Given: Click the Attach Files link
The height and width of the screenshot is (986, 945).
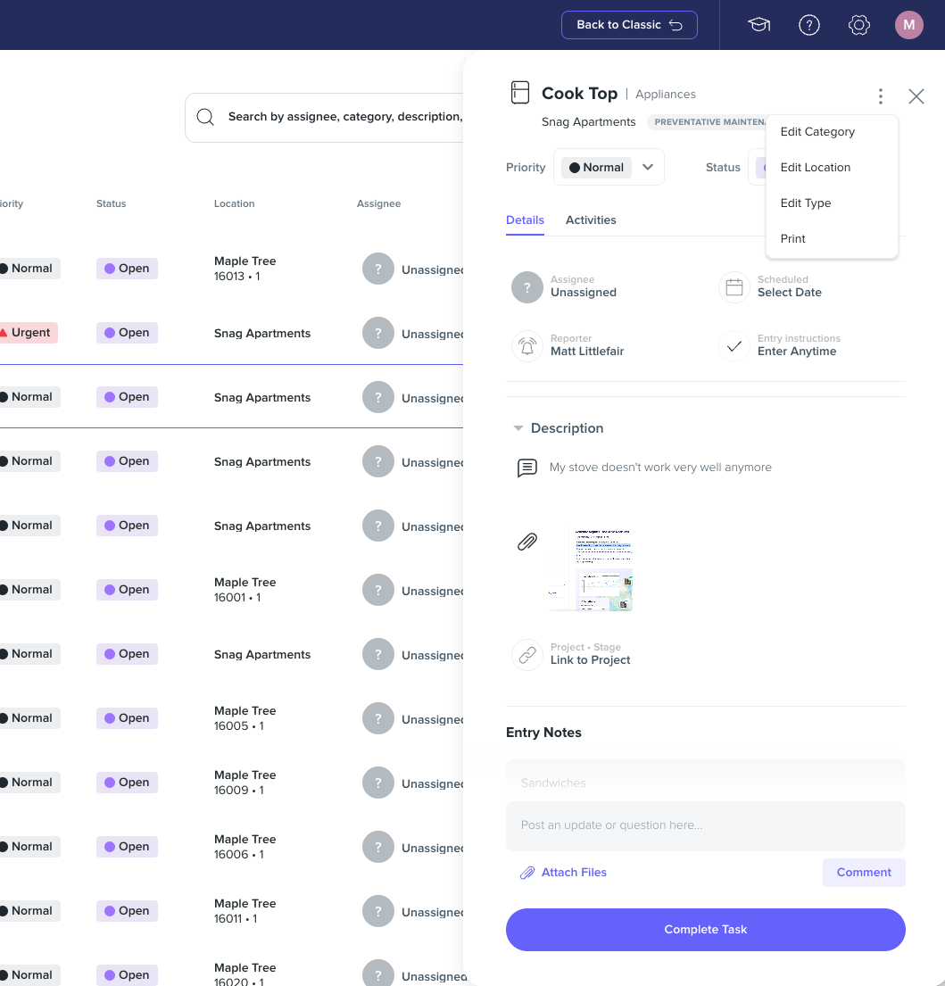Looking at the screenshot, I should pos(574,873).
